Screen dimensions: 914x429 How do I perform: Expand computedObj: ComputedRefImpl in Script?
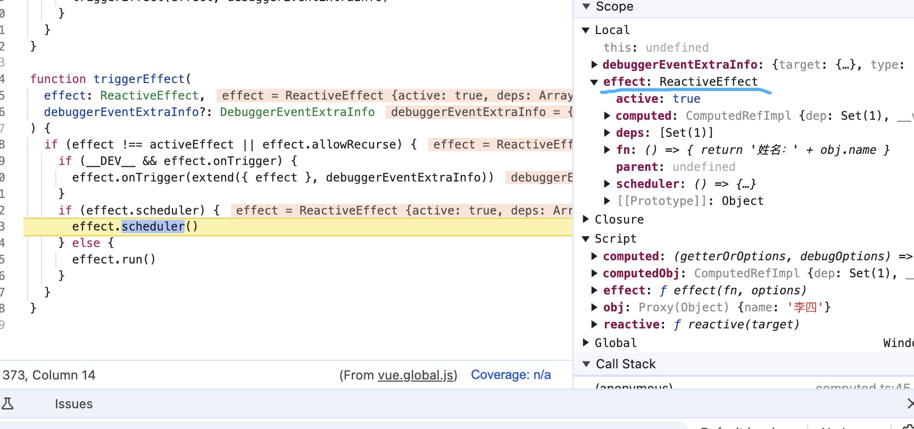595,274
